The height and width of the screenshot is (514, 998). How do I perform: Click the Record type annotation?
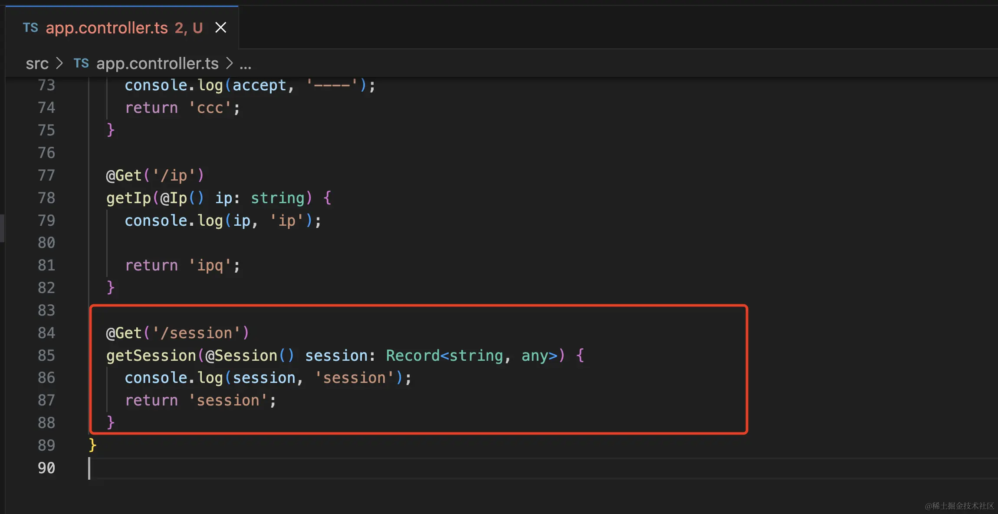412,356
